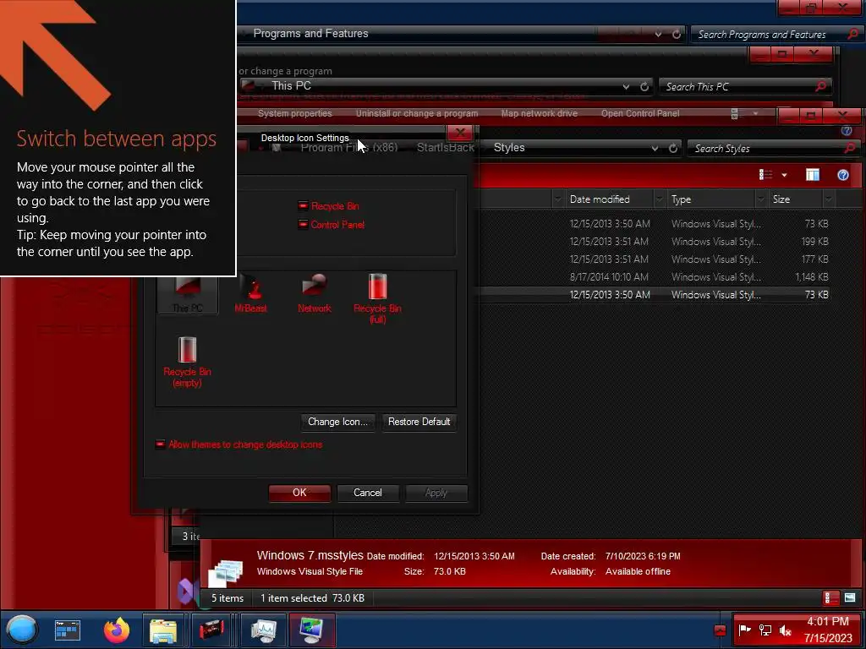Screen dimensions: 866x649
Task: Expand the Styles address bar history dropdown
Action: pyautogui.click(x=654, y=148)
